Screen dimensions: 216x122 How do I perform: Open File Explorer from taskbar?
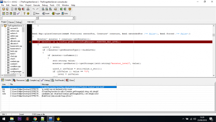[12, 119]
